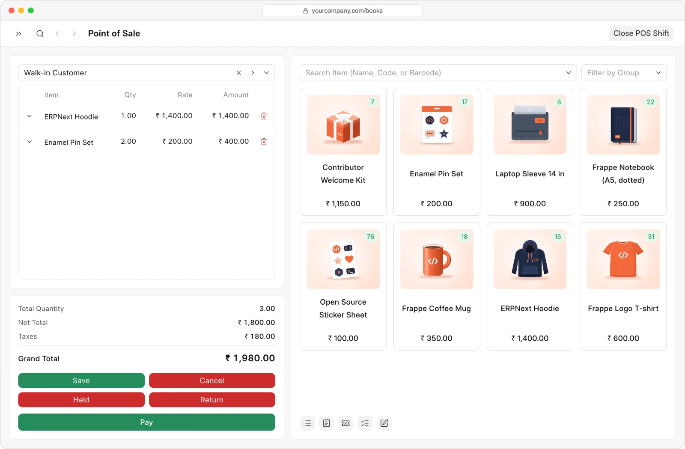The width and height of the screenshot is (685, 449).
Task: Click the ERPNext Hoodie product card
Action: pyautogui.click(x=530, y=286)
